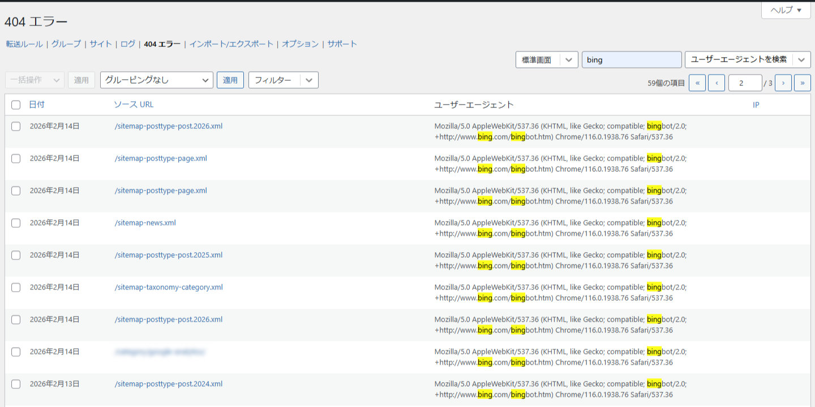The height and width of the screenshot is (407, 815).
Task: Go to next page arrow
Action: [x=783, y=83]
